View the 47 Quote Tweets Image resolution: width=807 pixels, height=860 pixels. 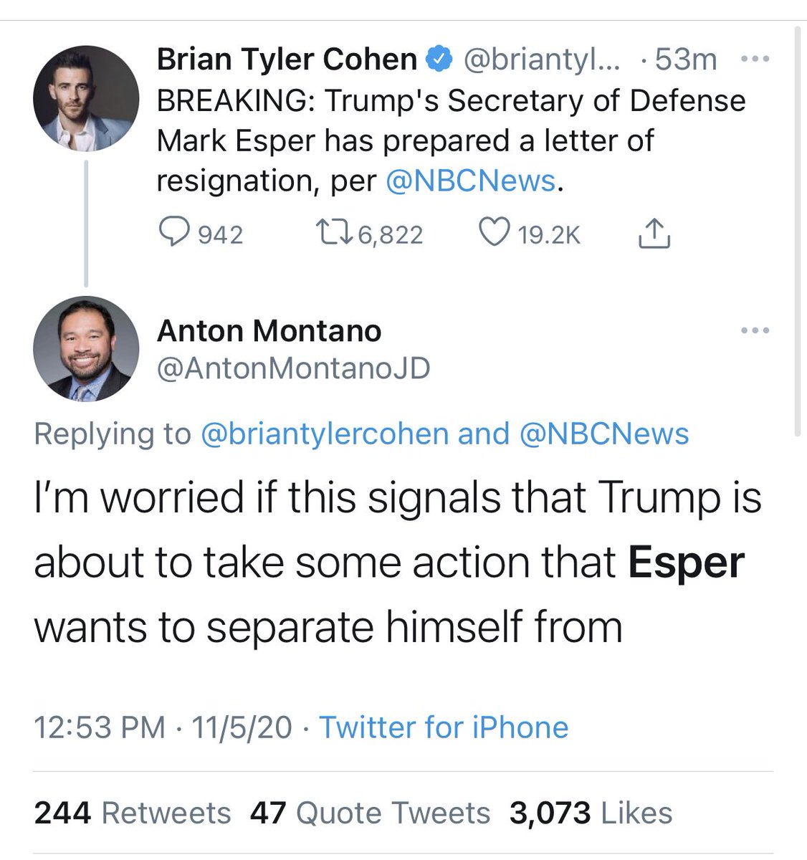coord(370,813)
